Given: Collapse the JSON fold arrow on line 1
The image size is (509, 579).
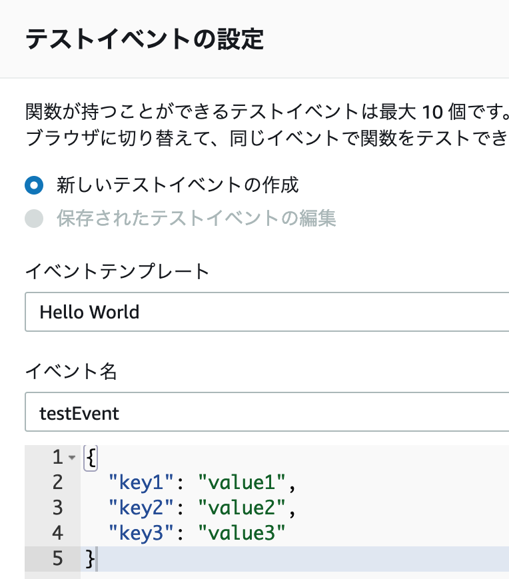Looking at the screenshot, I should click(72, 458).
